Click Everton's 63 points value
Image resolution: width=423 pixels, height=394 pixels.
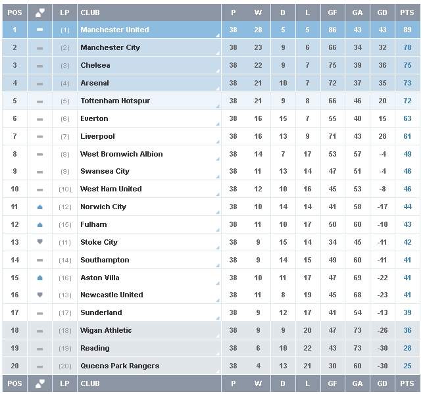pyautogui.click(x=407, y=118)
